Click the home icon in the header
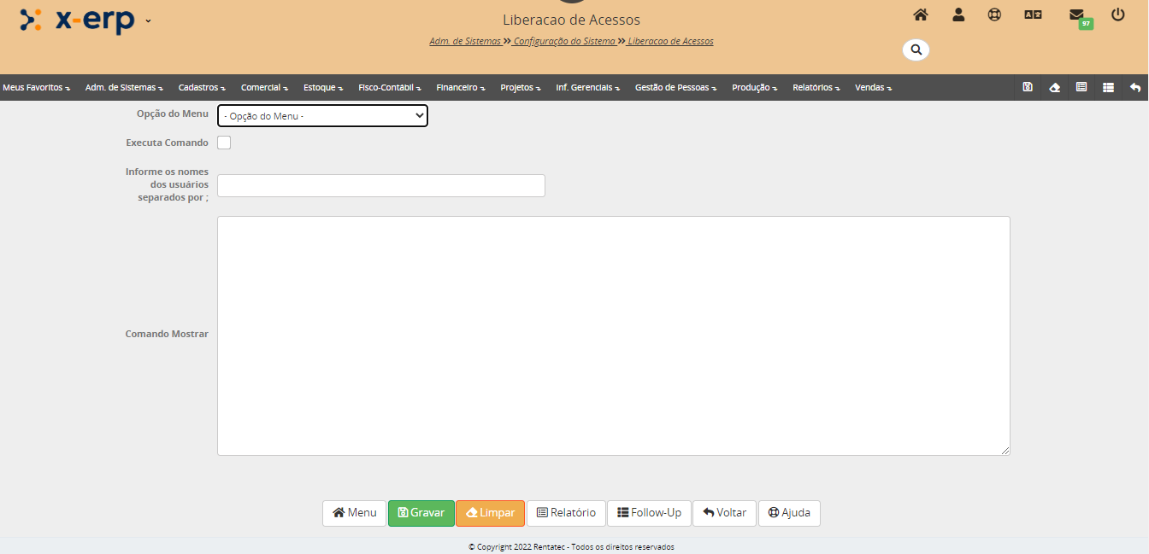The image size is (1149, 554). coord(921,15)
